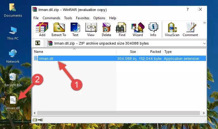Select the irman.dll desktop file icon
The image size is (218, 129).
[13, 103]
